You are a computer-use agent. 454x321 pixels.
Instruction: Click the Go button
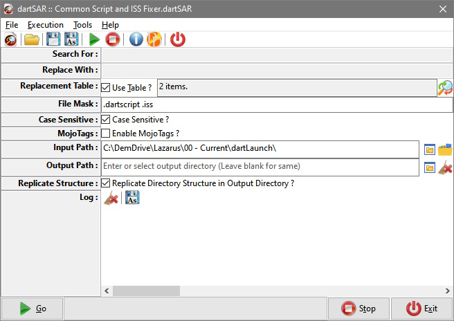click(32, 309)
